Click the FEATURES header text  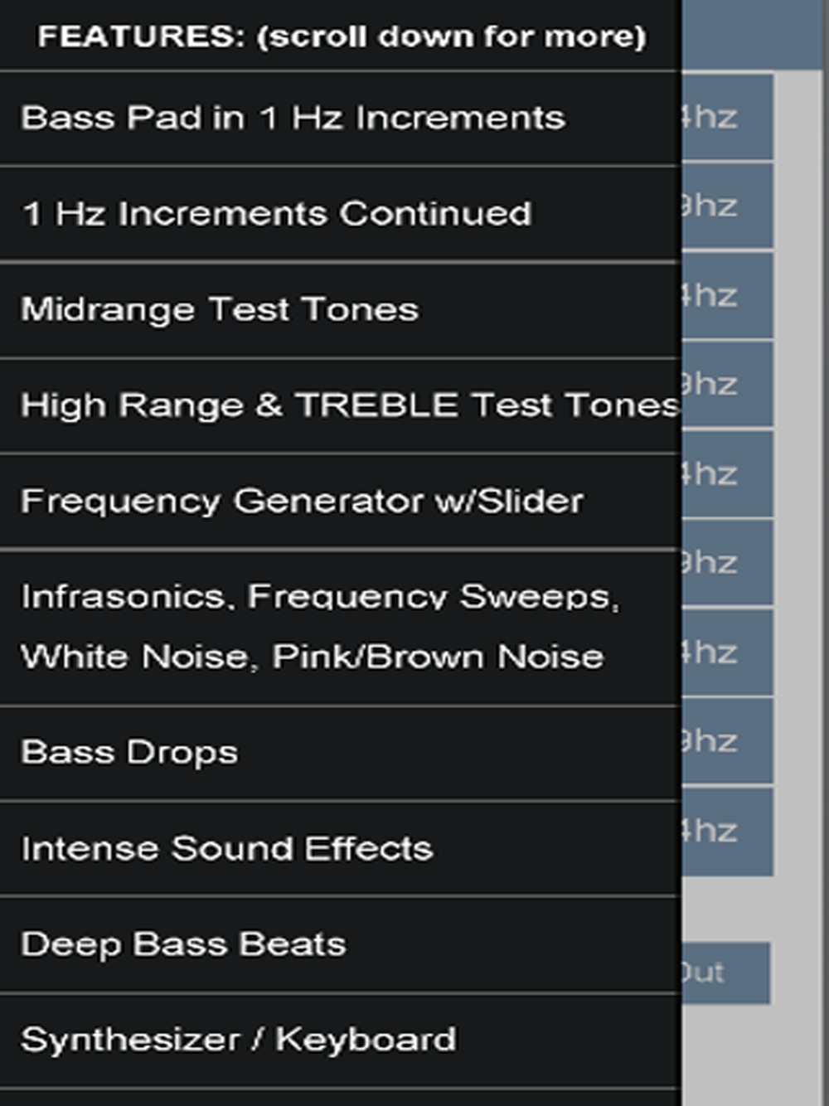(x=342, y=36)
